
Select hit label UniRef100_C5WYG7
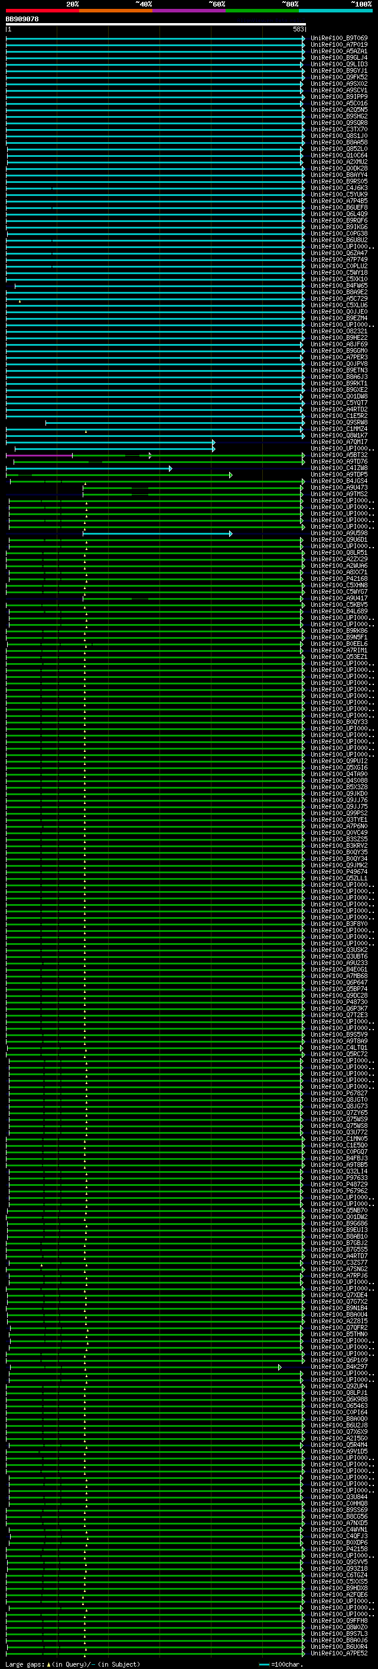[x=339, y=591]
